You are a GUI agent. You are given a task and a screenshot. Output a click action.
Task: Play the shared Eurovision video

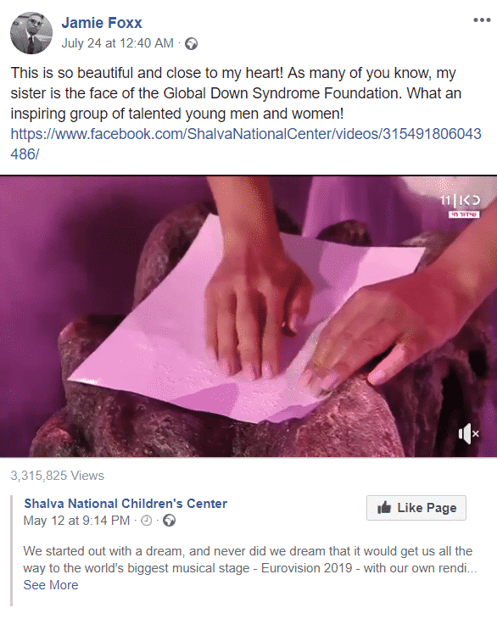248,316
